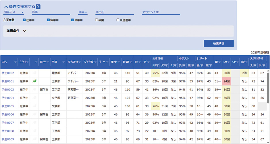Viewport: 270px width, 144px height.
Task: Click the 学生名 input field
Action: 114,12
